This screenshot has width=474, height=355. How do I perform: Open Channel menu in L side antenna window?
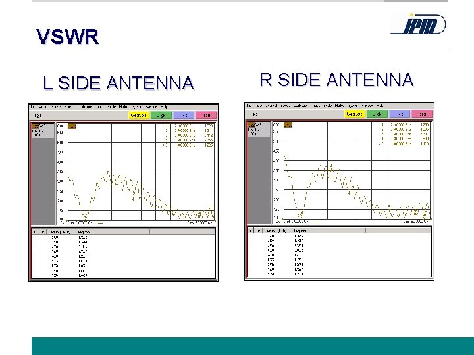[x=55, y=107]
